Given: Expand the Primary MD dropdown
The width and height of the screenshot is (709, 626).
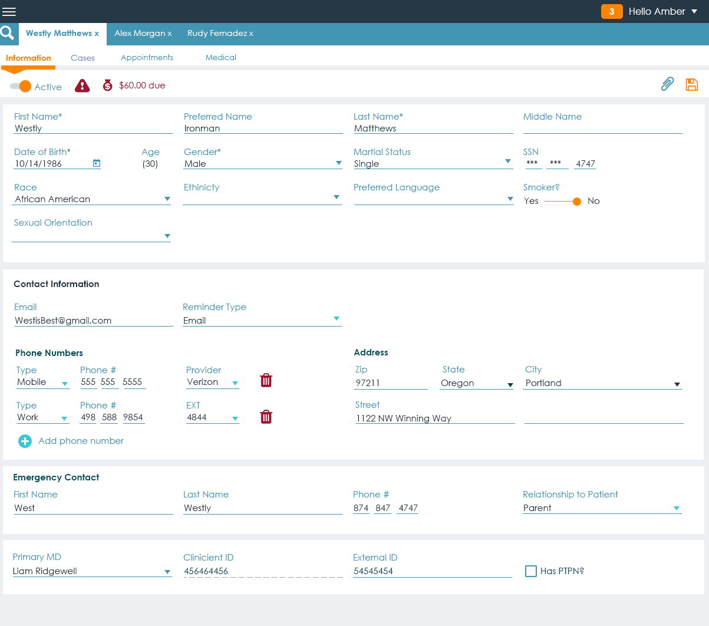Looking at the screenshot, I should 167,571.
